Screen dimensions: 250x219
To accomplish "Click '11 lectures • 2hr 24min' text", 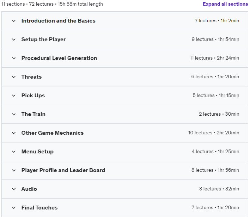I will tap(214, 58).
